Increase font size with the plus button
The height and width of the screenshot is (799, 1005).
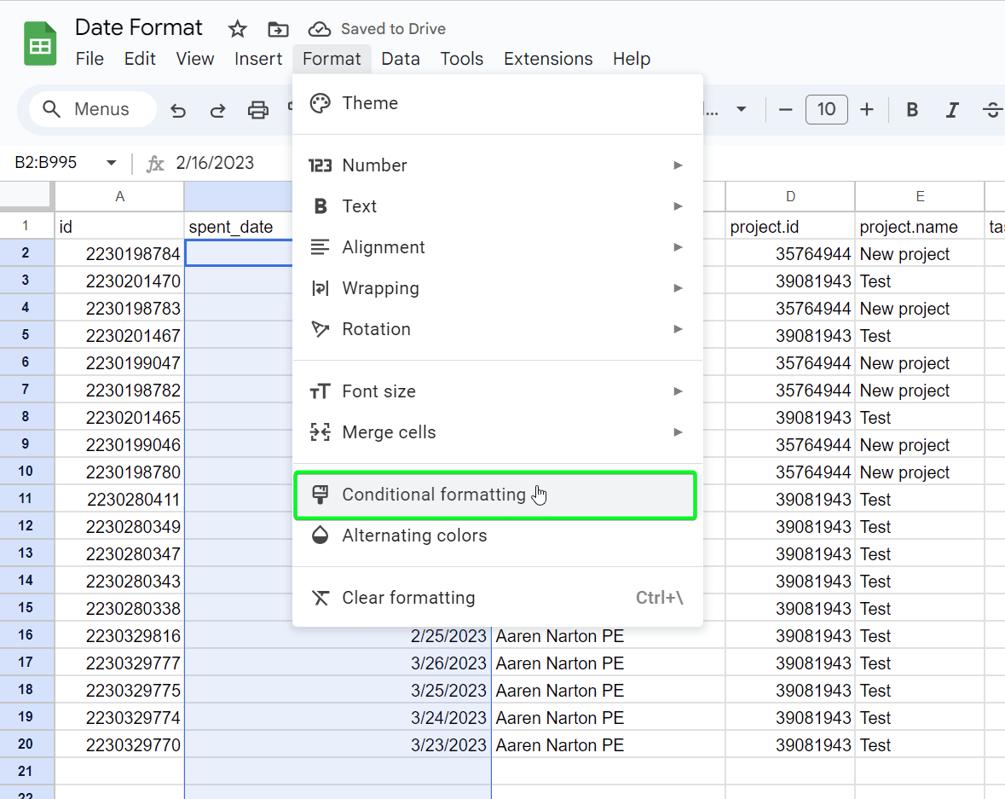coord(867,109)
